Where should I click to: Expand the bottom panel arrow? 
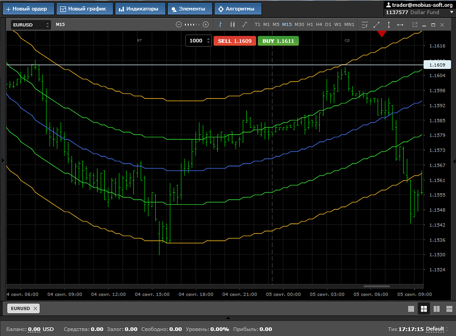[228, 318]
